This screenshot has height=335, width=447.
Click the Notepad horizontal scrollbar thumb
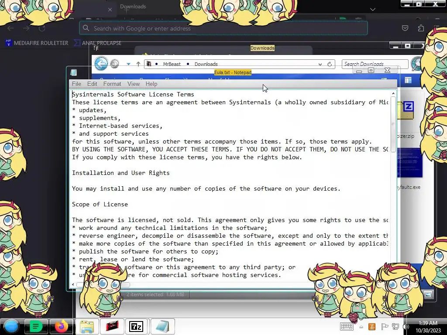point(103,284)
